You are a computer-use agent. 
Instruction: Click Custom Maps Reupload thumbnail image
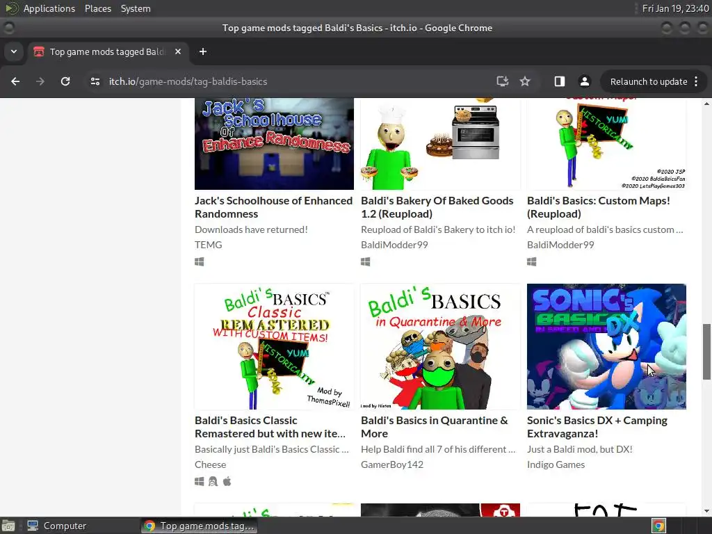606,144
